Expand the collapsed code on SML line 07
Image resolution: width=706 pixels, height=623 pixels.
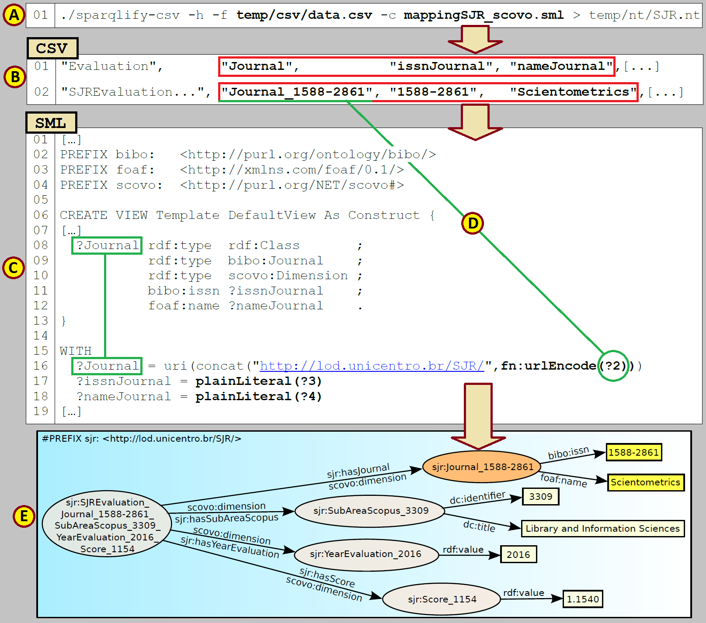72,230
